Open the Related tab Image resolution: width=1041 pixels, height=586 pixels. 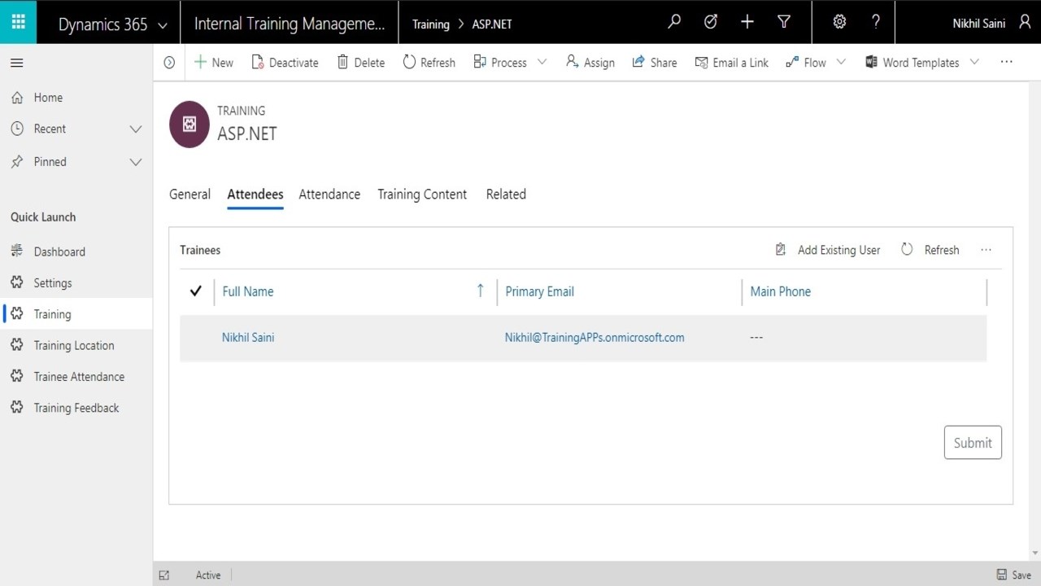tap(506, 195)
